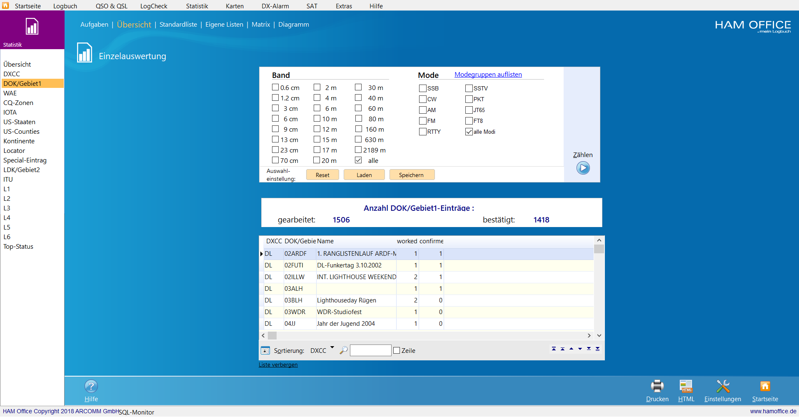The image size is (799, 417).
Task: Tick the Zeile checkbox
Action: (x=397, y=350)
